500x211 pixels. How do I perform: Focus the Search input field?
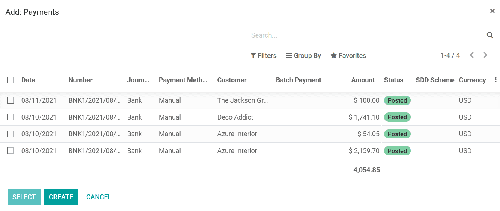367,35
